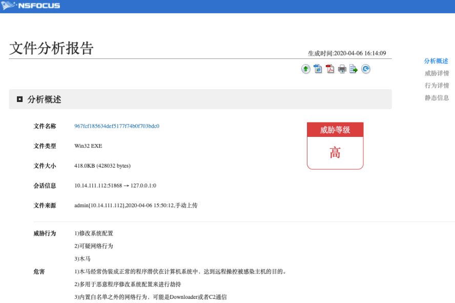Print the file analysis report
The height and width of the screenshot is (303, 455).
click(342, 69)
